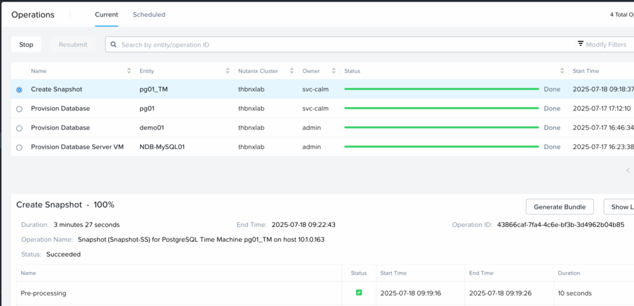Select Provision Database Server VM radio button
The width and height of the screenshot is (634, 306).
point(19,147)
